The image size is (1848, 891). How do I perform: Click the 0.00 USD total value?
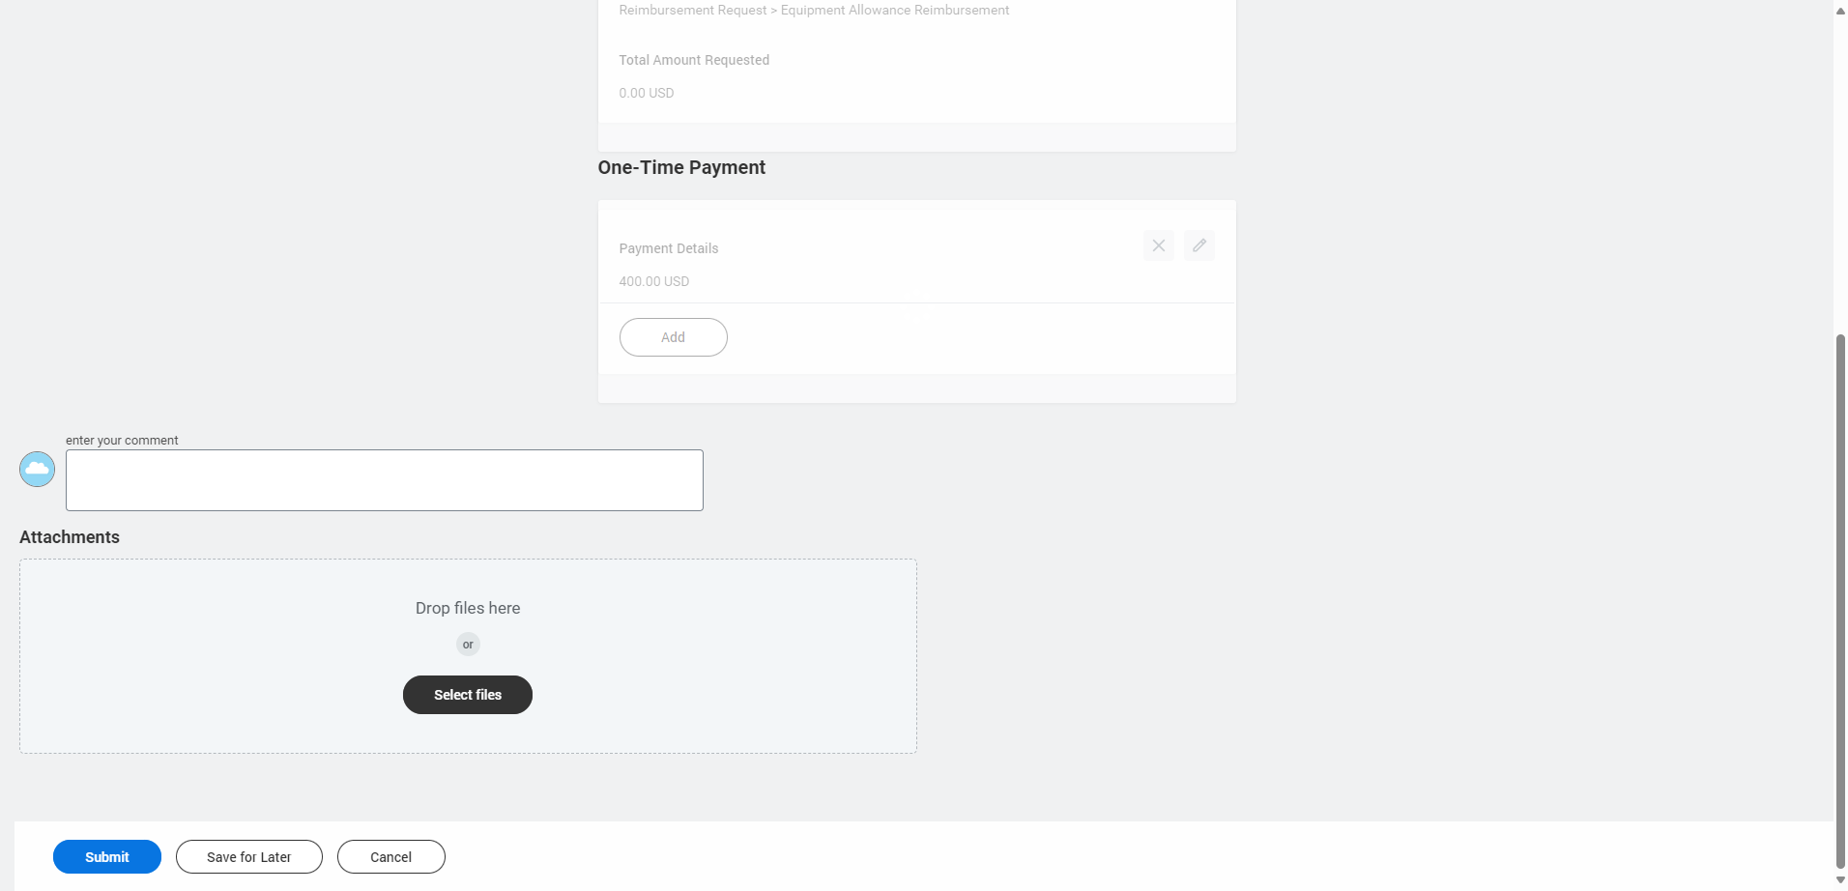coord(647,93)
